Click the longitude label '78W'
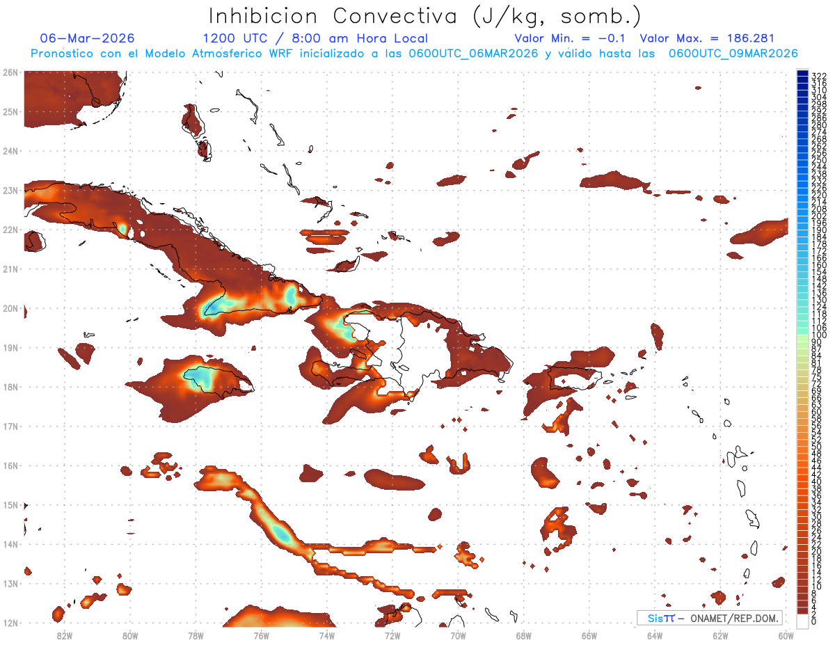The height and width of the screenshot is (645, 835). pos(196,635)
